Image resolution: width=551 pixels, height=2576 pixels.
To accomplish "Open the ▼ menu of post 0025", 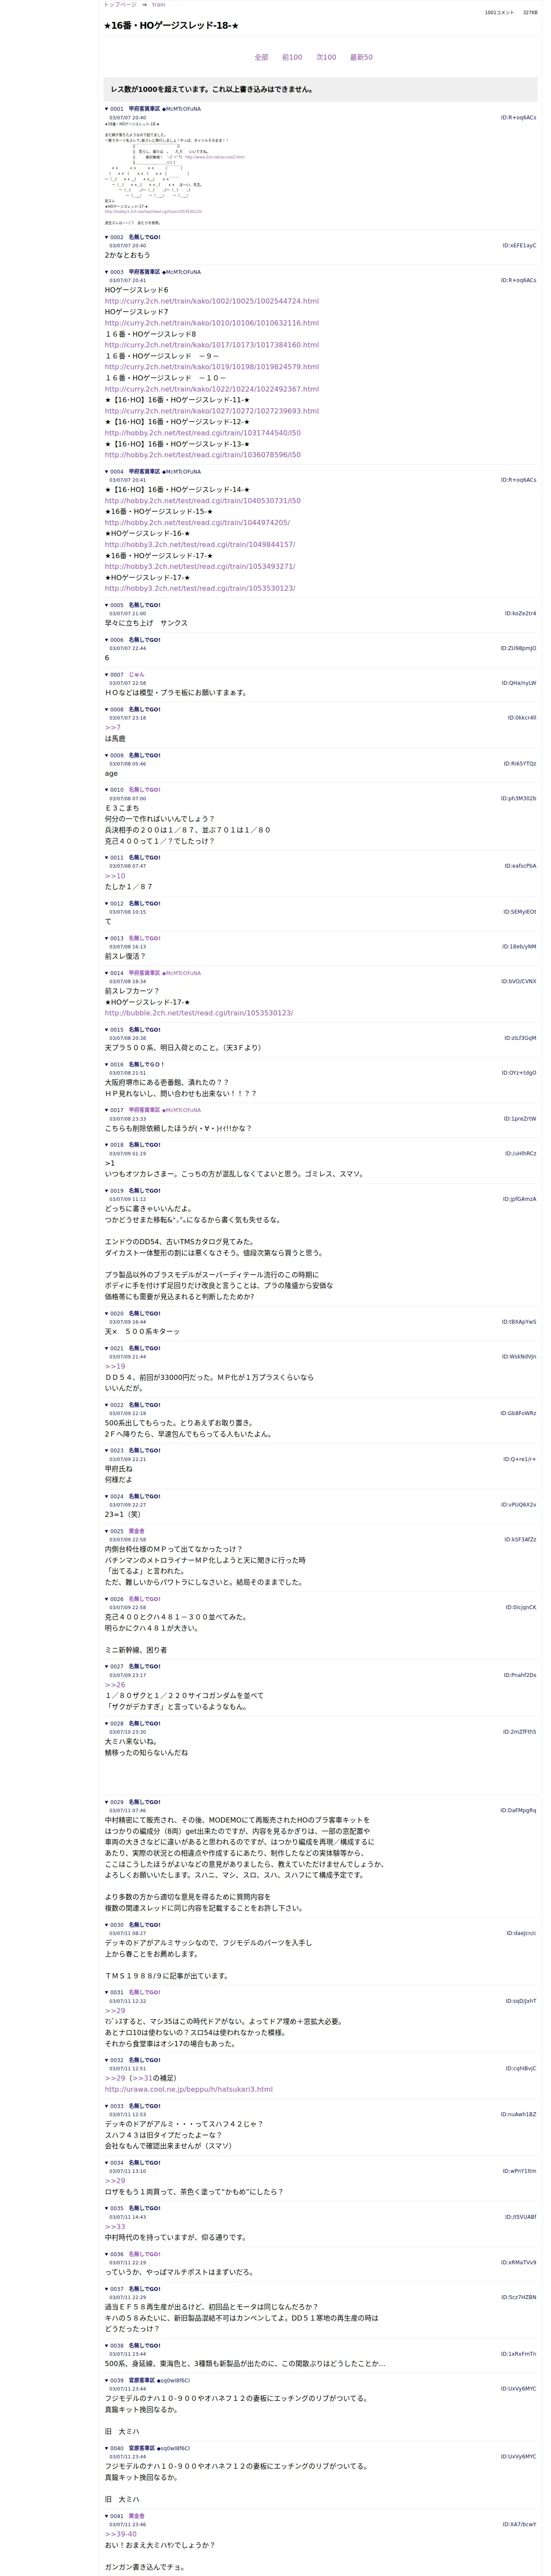I will point(107,1531).
